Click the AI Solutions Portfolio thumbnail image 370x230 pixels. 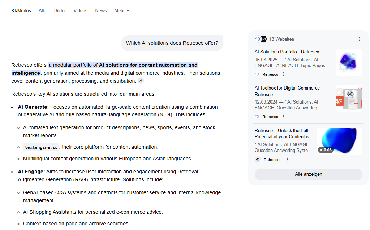349,62
